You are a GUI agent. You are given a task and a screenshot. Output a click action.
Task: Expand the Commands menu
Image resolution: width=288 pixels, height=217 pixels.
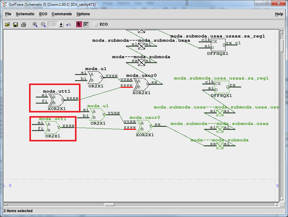click(62, 14)
